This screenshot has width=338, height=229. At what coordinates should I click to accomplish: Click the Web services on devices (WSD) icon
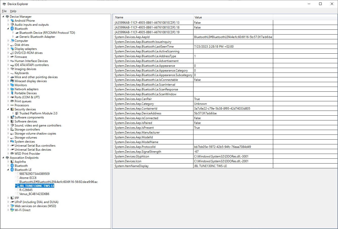pyautogui.click(x=12, y=206)
